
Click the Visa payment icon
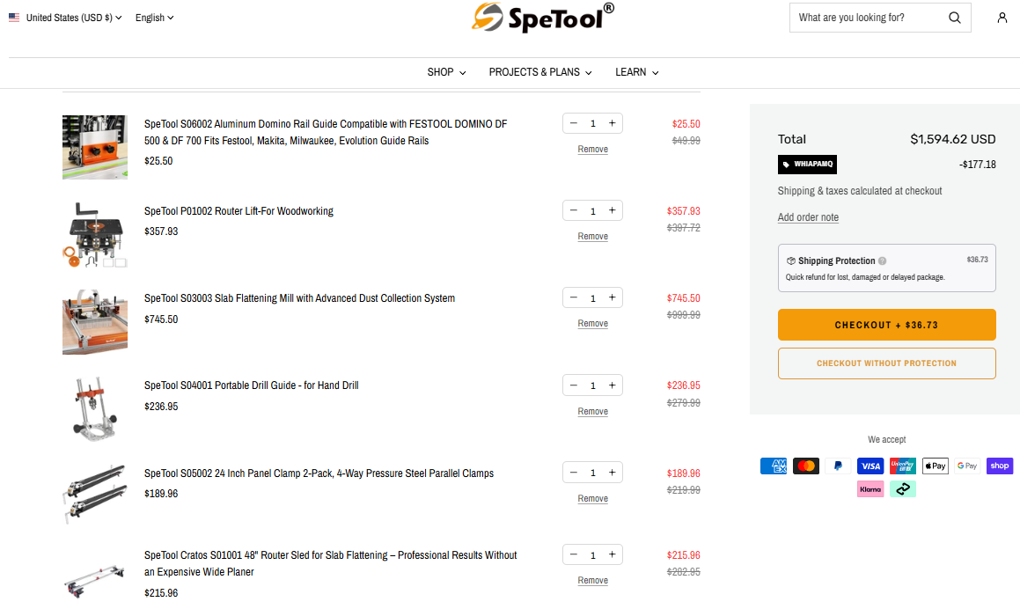point(870,466)
